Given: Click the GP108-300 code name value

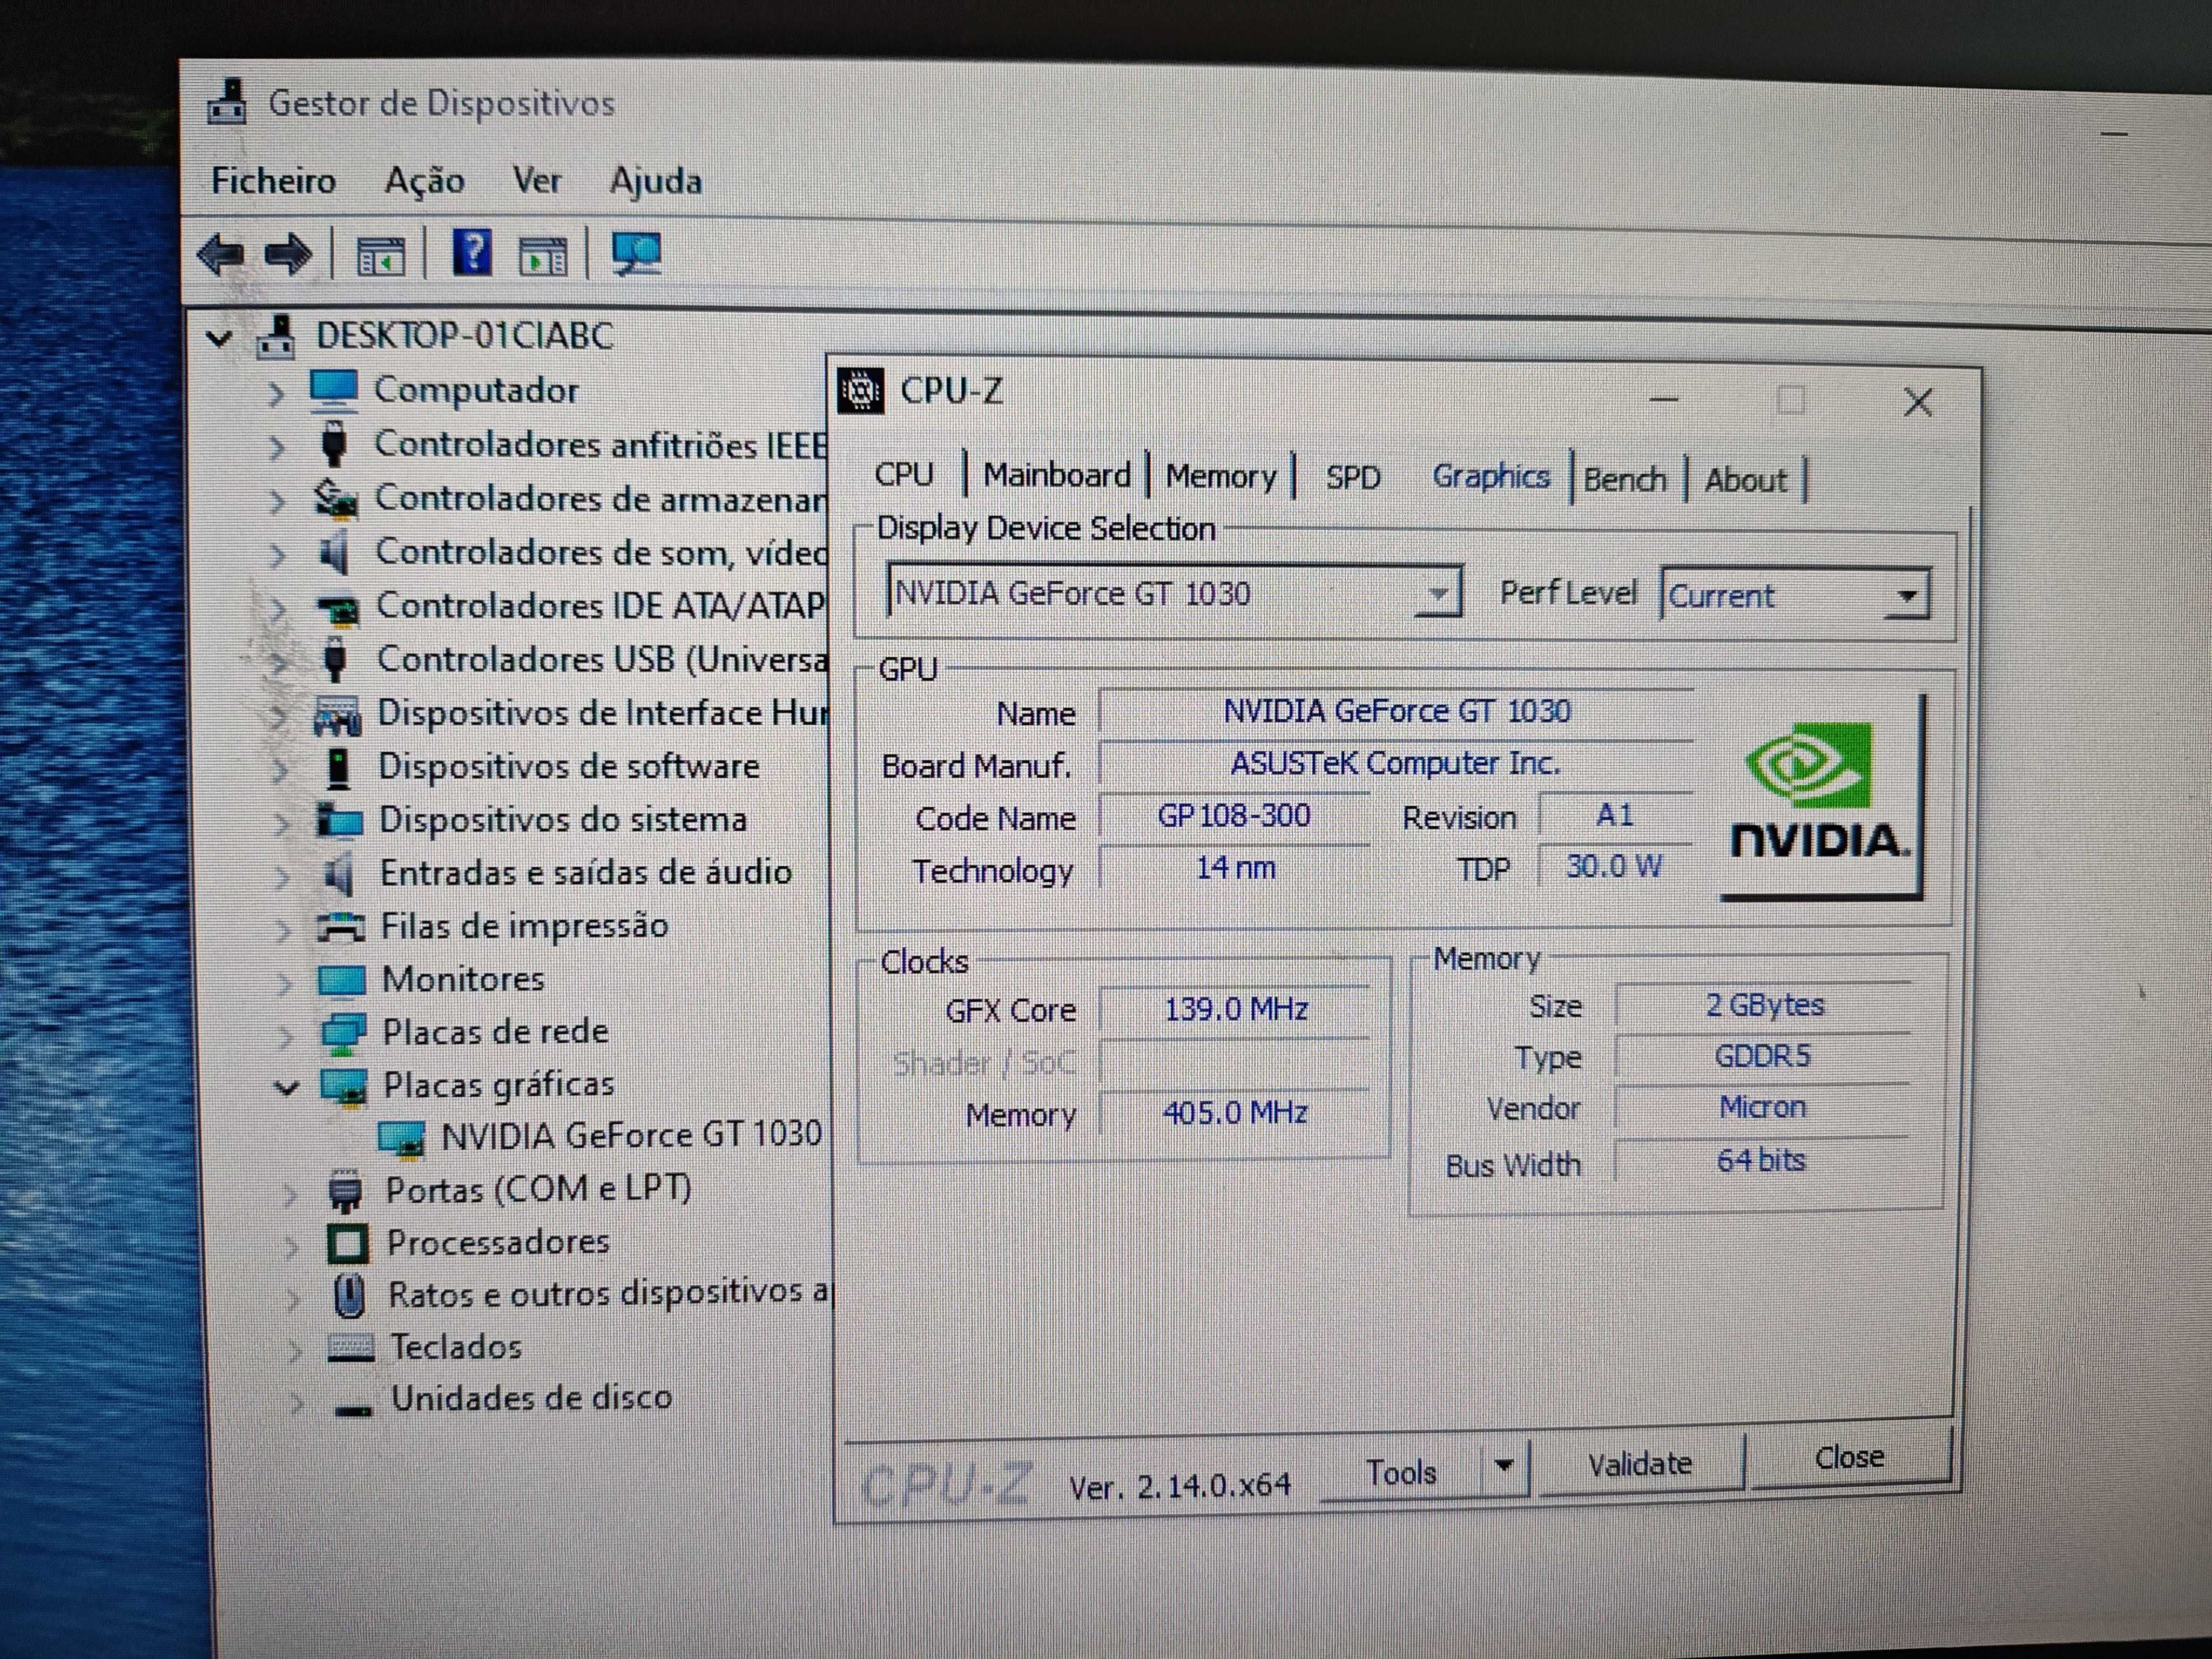Looking at the screenshot, I should [x=1234, y=816].
